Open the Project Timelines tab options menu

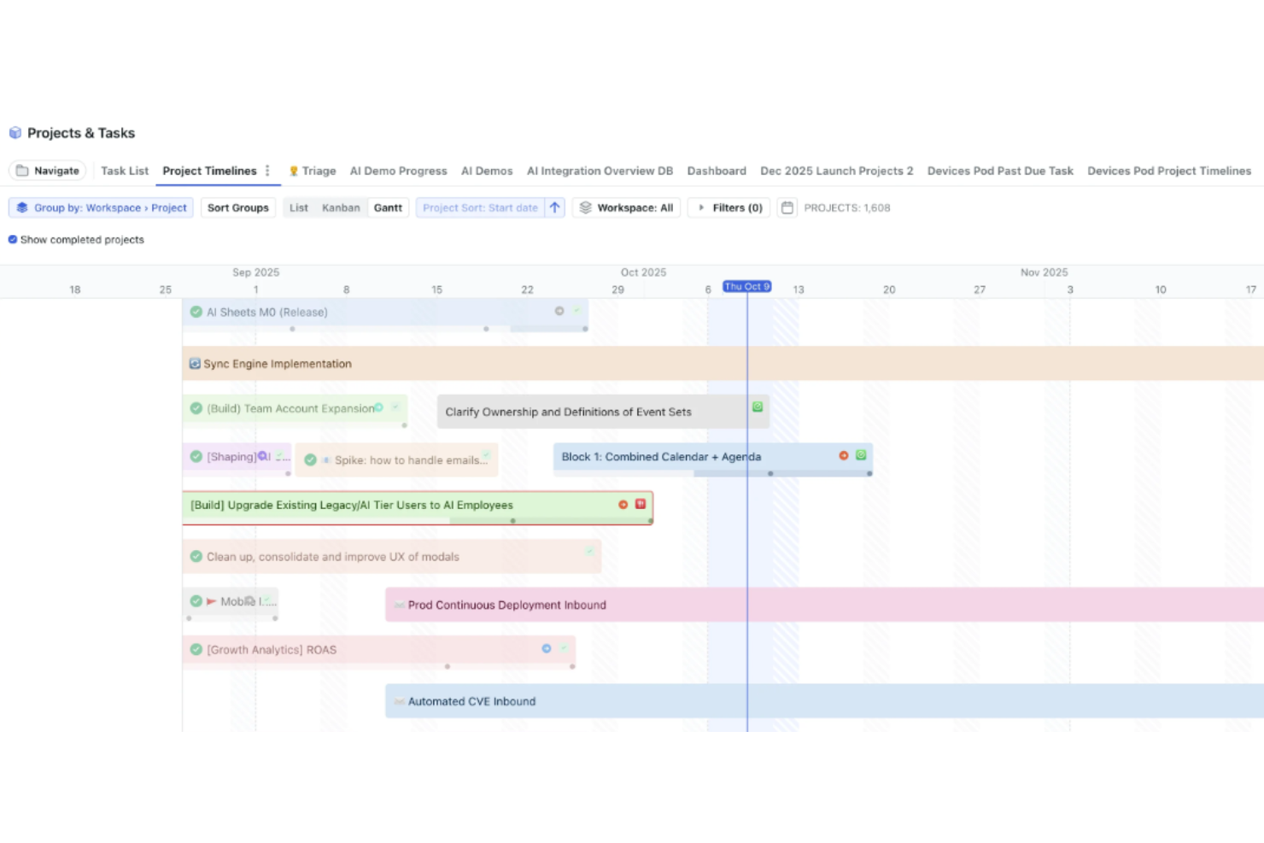[x=267, y=171]
